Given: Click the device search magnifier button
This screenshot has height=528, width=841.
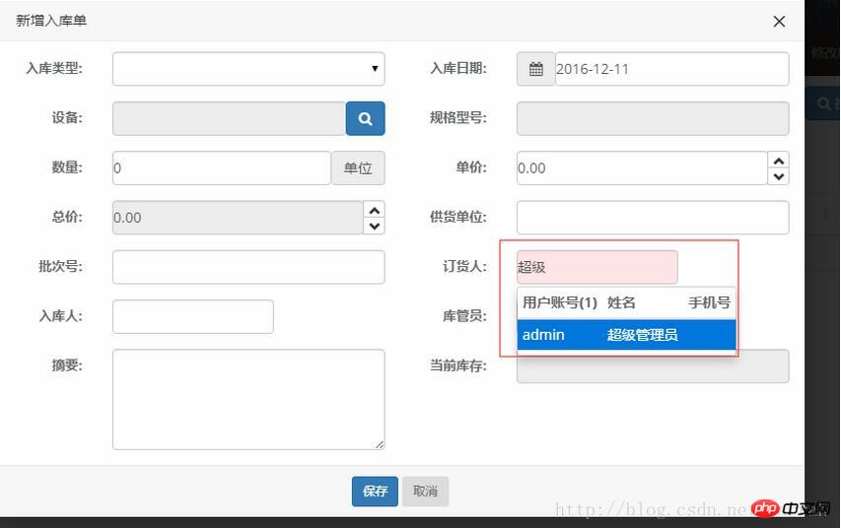Looking at the screenshot, I should [x=365, y=118].
